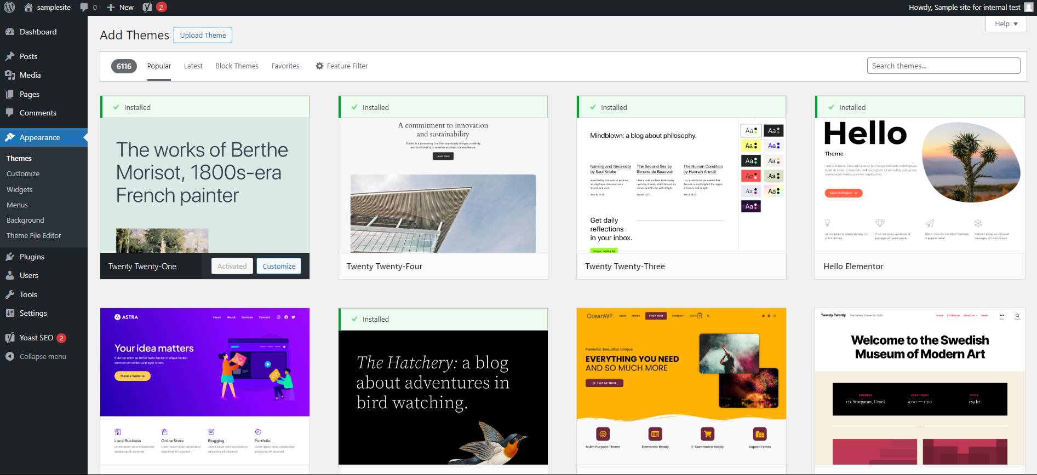Open the samplesite home icon link
This screenshot has width=1037, height=475.
pyautogui.click(x=28, y=7)
